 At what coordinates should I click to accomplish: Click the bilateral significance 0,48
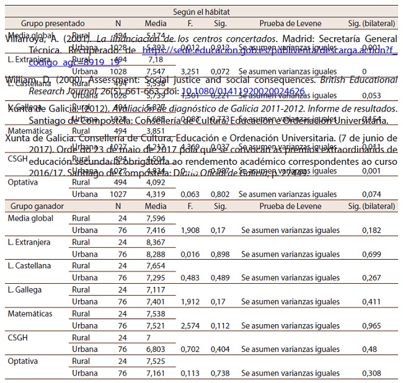click(x=370, y=349)
